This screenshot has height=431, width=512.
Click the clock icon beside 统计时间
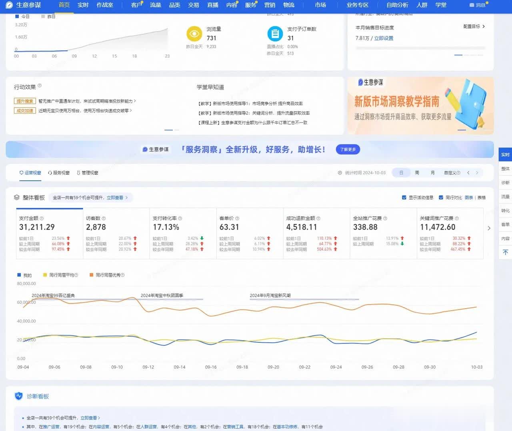click(340, 173)
